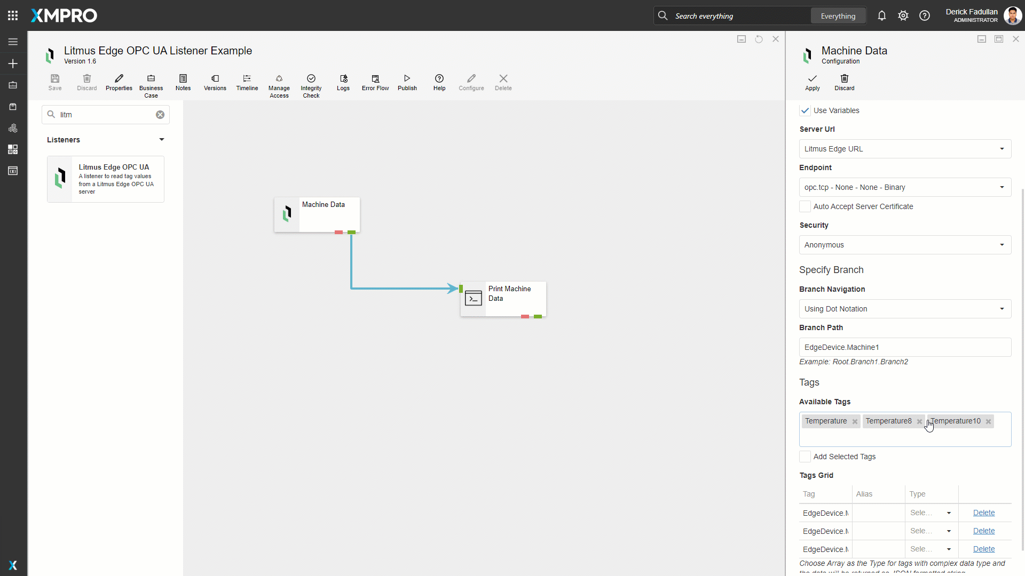Click the Branch Path input field
1025x576 pixels.
[905, 347]
